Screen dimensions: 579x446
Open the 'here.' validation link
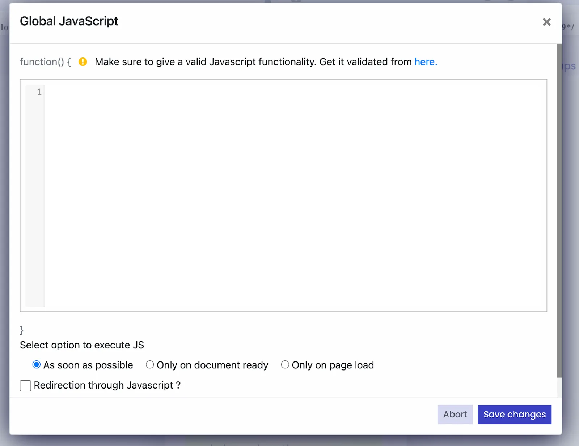coord(426,62)
